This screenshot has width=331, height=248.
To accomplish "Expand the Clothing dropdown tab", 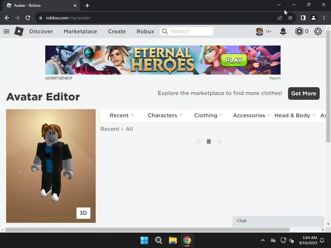I will point(208,115).
